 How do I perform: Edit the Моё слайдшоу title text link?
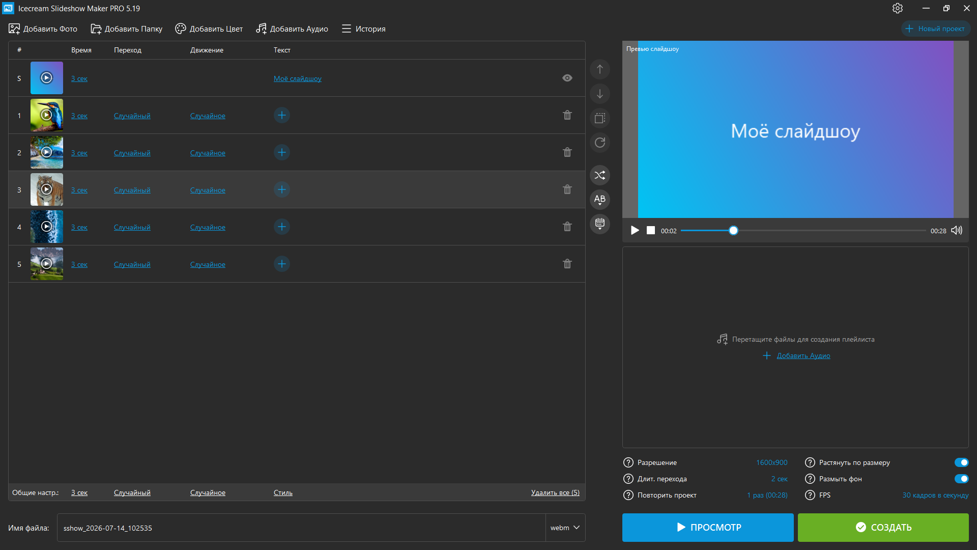coord(298,78)
